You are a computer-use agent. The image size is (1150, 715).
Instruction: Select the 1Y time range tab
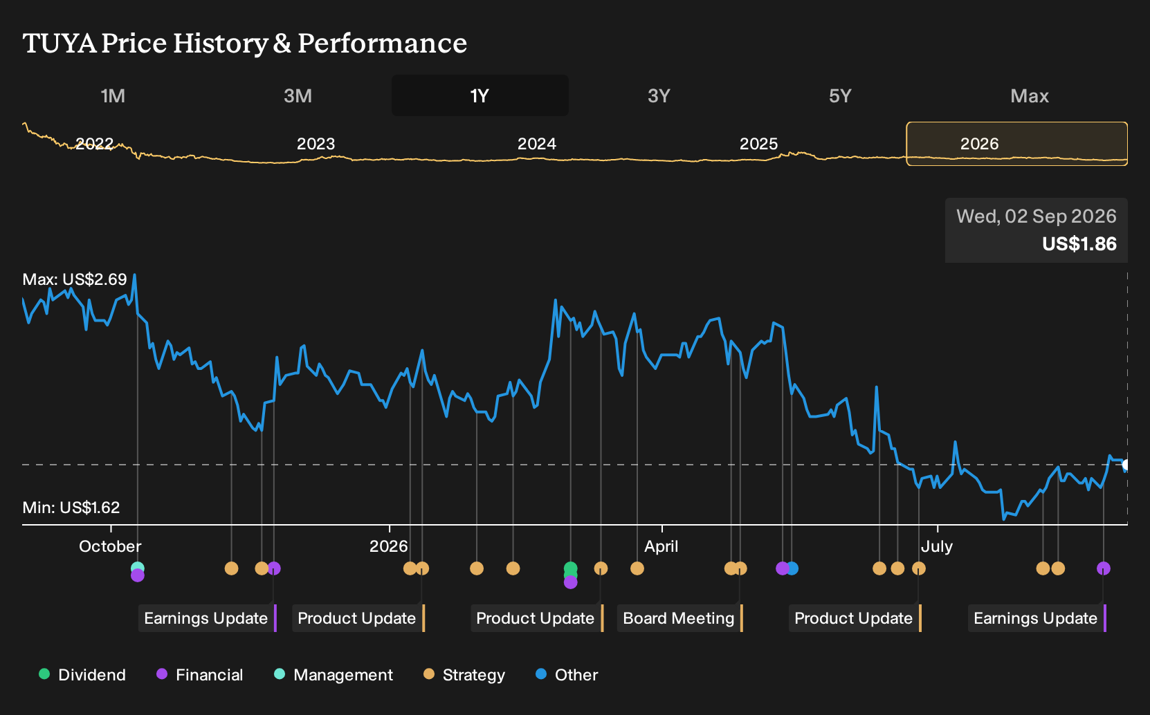(480, 95)
